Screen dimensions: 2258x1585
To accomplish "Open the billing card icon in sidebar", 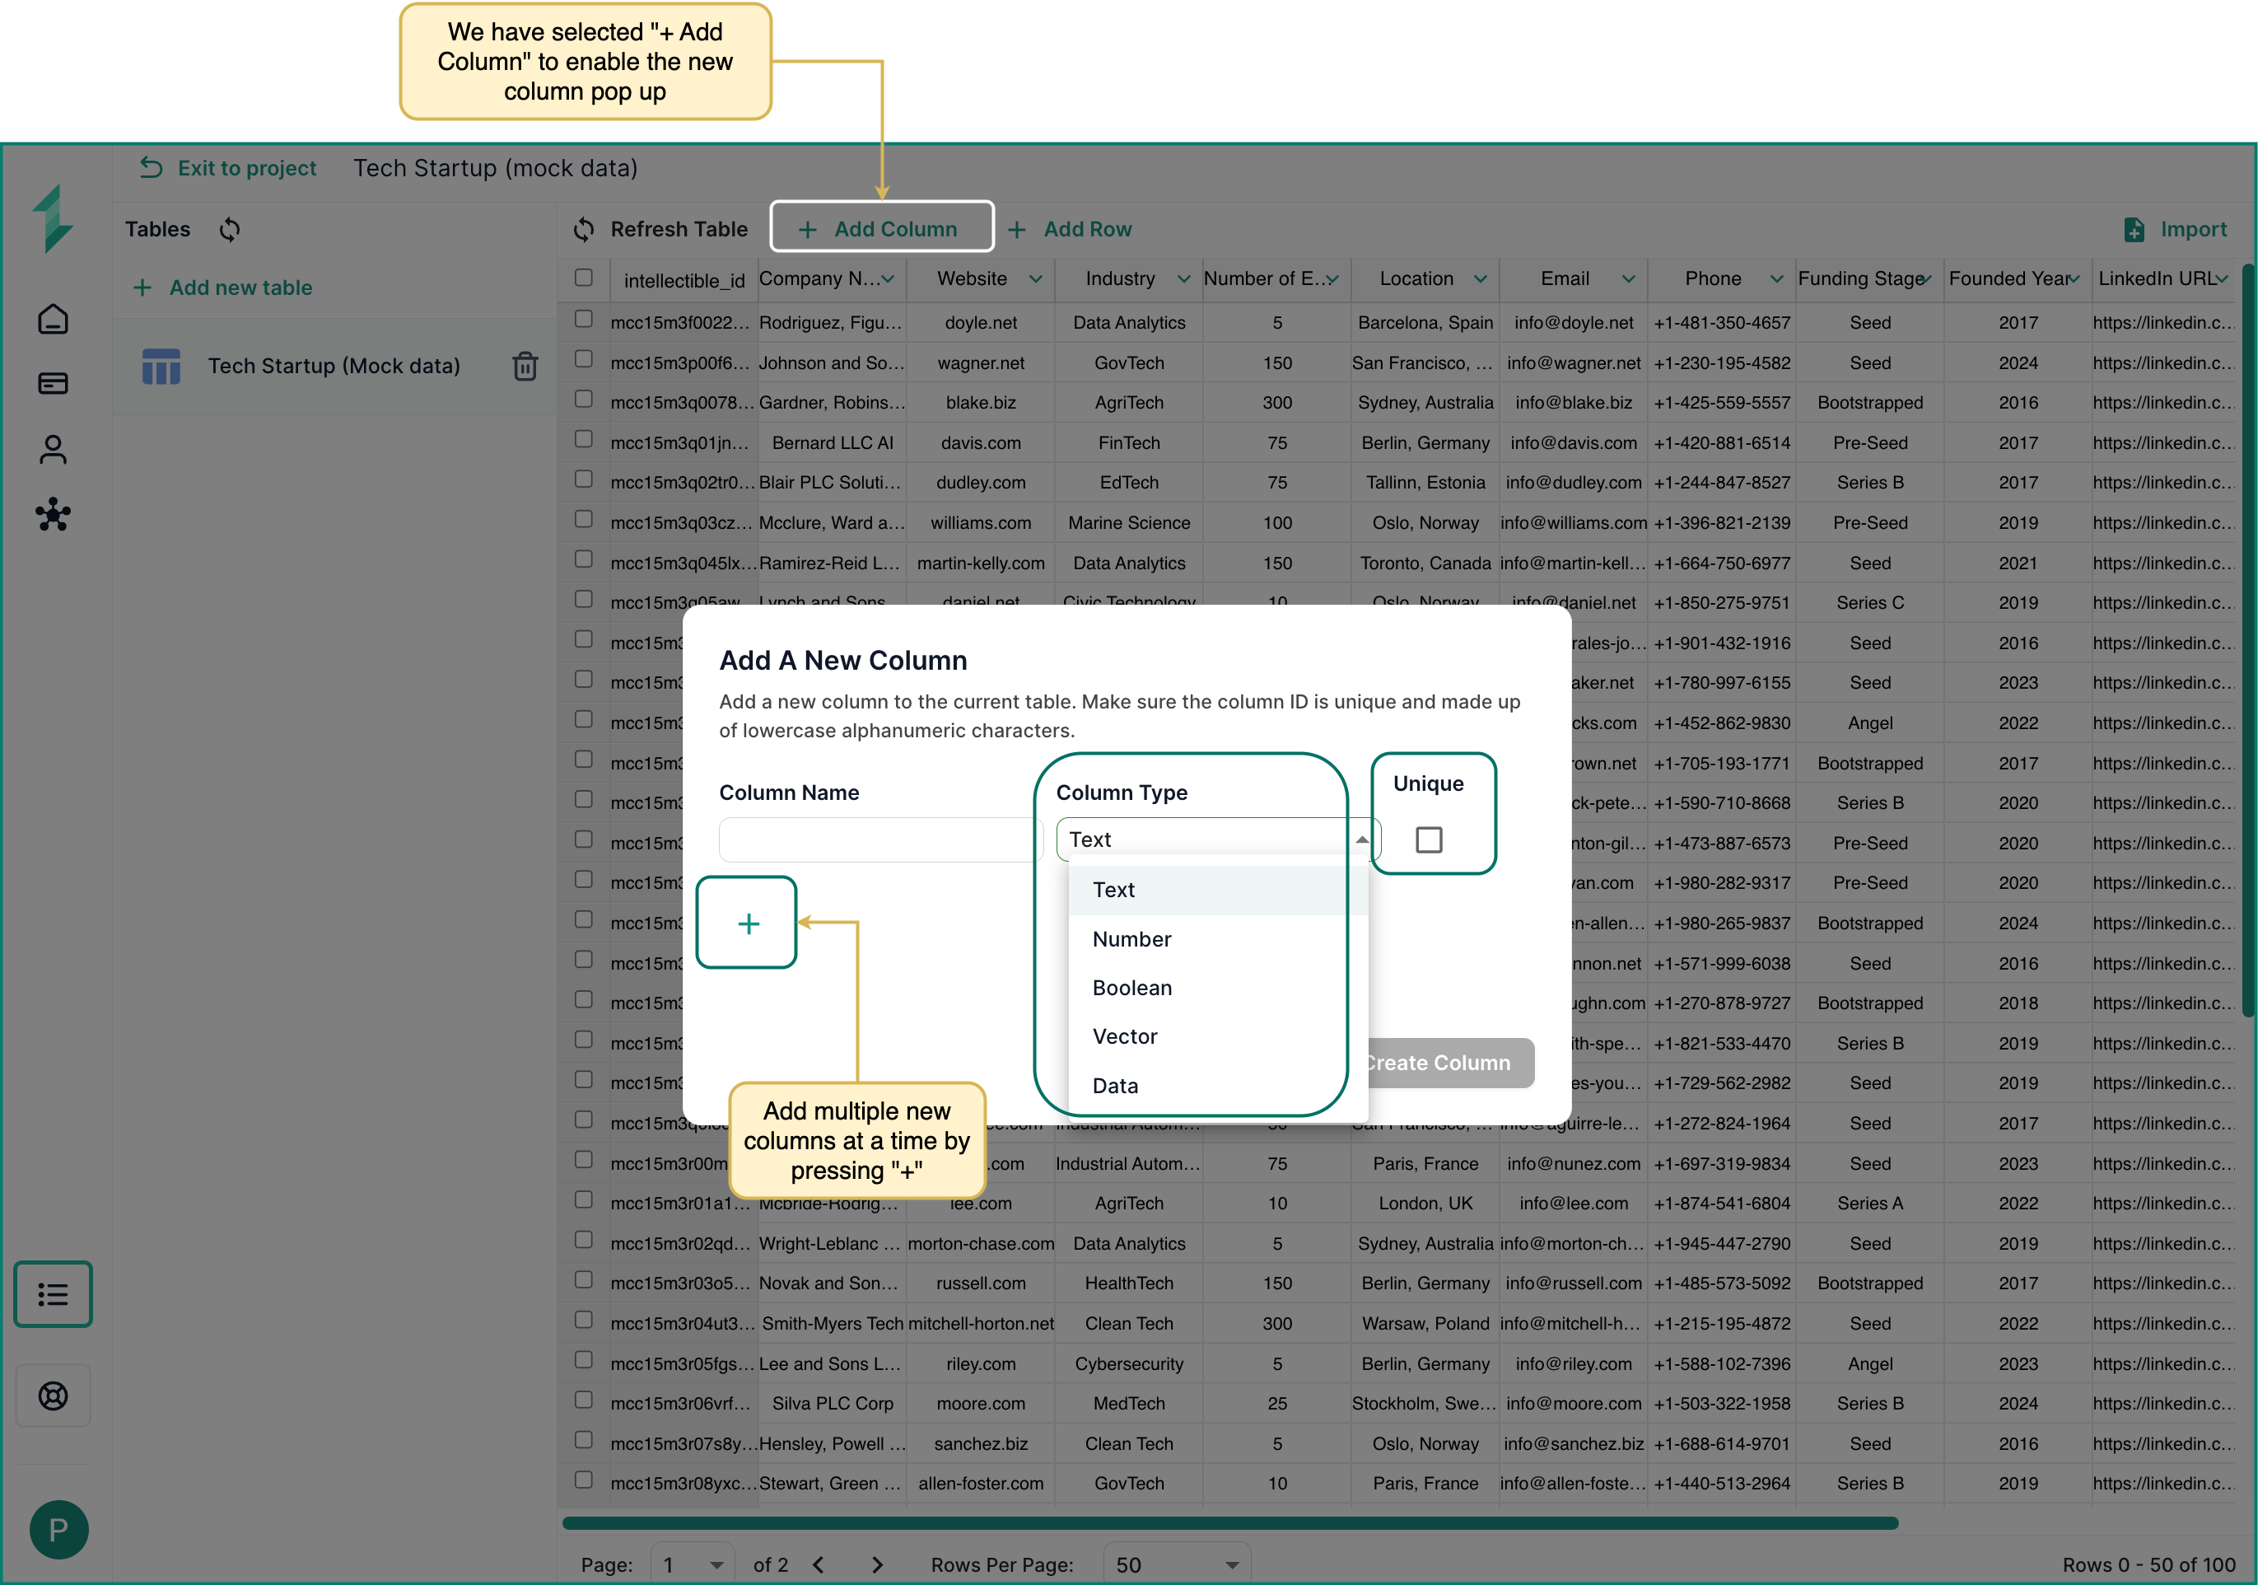I will click(53, 384).
